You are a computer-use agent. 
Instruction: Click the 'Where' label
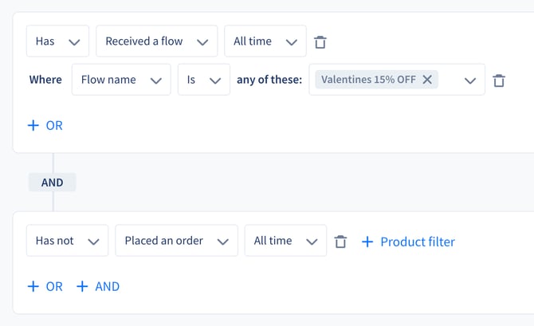click(x=45, y=80)
